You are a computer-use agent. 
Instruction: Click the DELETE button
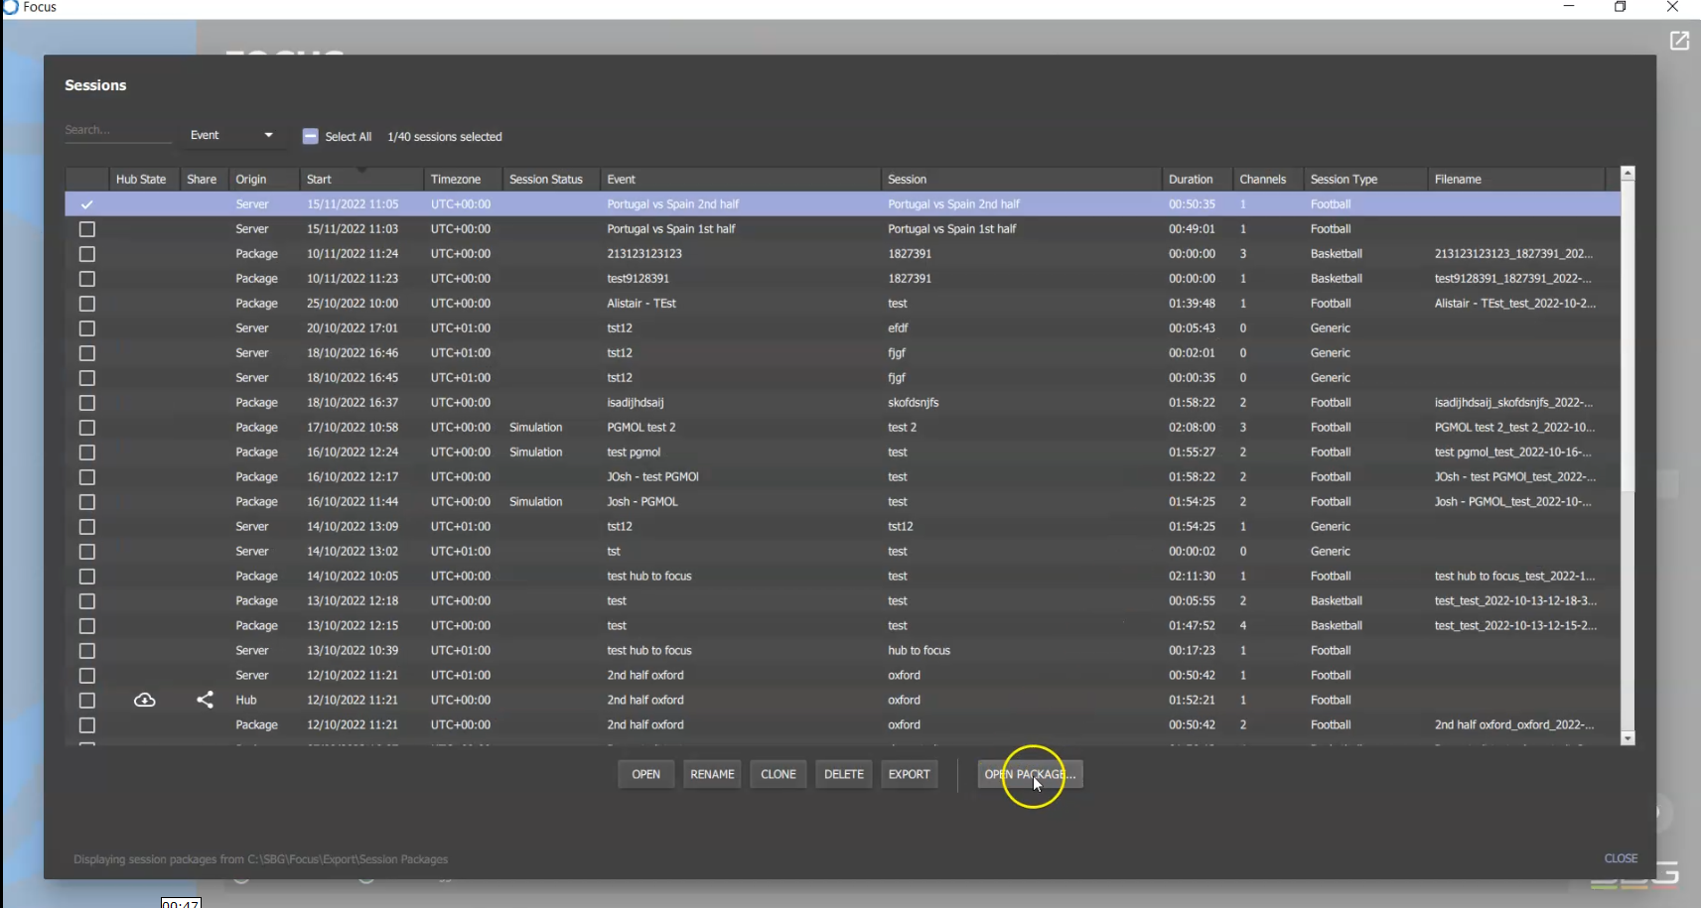coord(843,774)
